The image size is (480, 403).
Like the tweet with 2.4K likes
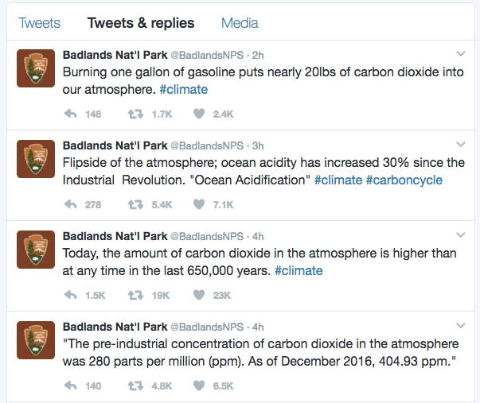point(199,114)
